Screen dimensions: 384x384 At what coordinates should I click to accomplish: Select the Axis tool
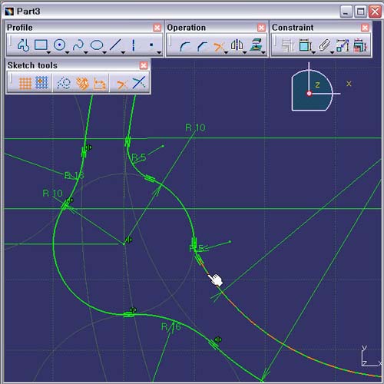[133, 45]
